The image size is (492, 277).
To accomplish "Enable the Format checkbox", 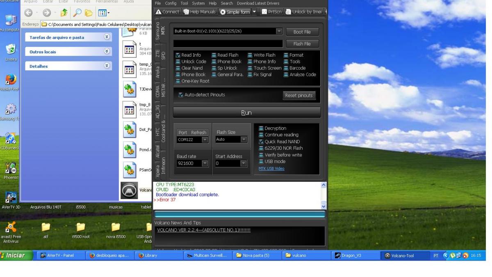I will 286,55.
